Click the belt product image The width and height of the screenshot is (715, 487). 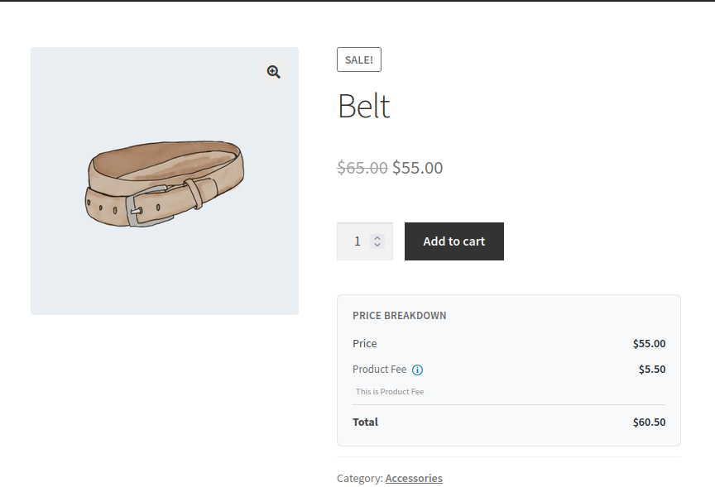[x=165, y=181]
